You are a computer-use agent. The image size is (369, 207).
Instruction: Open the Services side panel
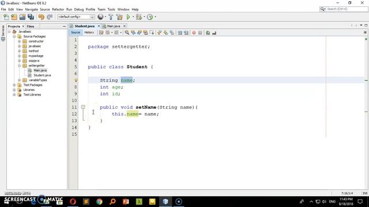pyautogui.click(x=3, y=33)
